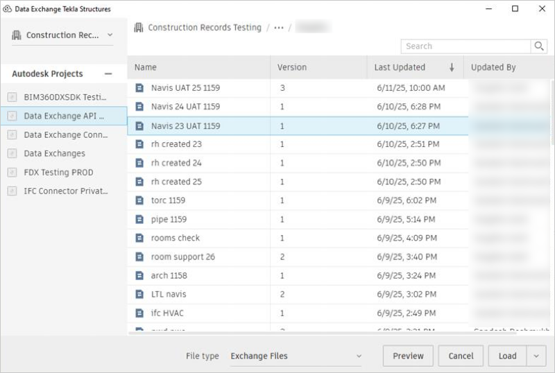
Task: Select the Navis 23 UAT 1159 file name
Action: pyautogui.click(x=185, y=126)
